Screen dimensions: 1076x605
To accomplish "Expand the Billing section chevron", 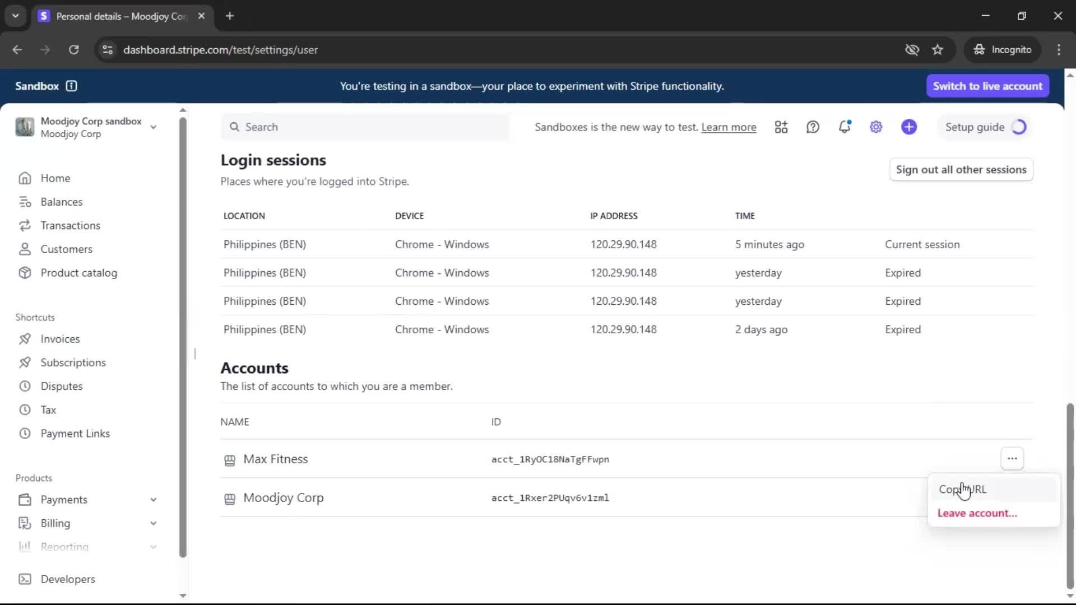I will tap(153, 523).
